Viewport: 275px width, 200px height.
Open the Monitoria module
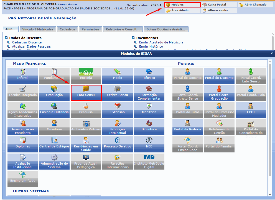coord(149,110)
